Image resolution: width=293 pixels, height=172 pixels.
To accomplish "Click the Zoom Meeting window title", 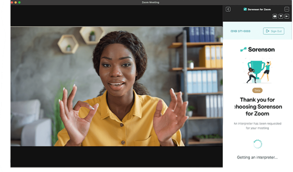I will click(x=151, y=2).
